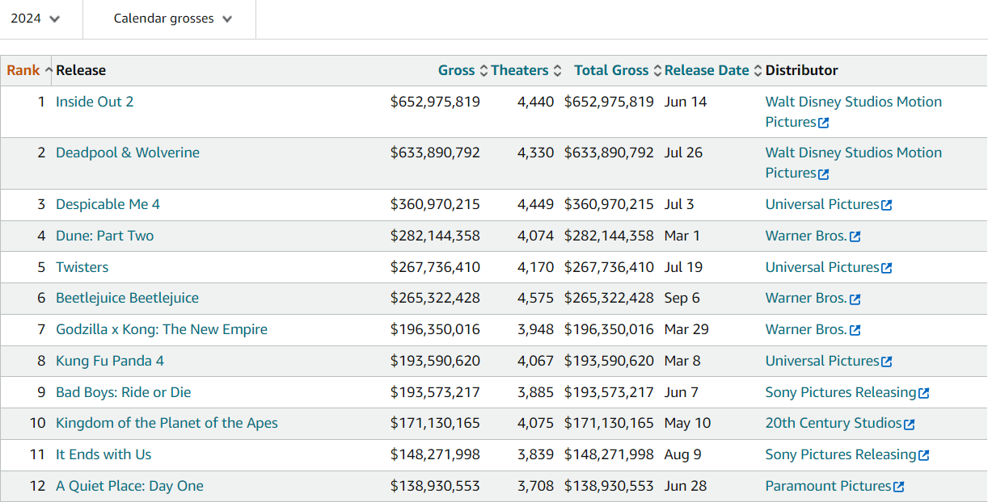The width and height of the screenshot is (988, 502).
Task: Open the Dune: Part Two release link
Action: coord(104,236)
